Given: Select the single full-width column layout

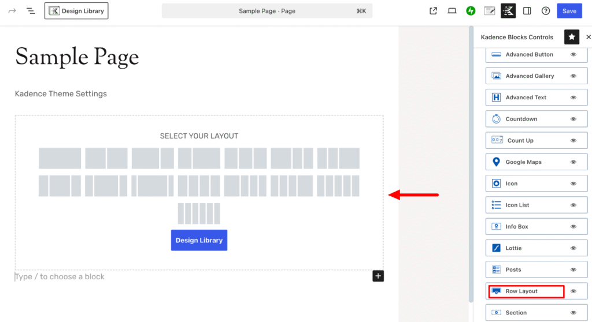Looking at the screenshot, I should [60, 158].
